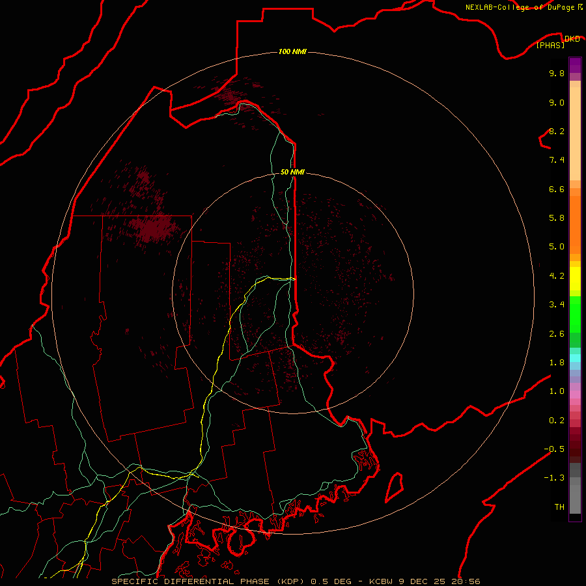
Task: Click the 5.0 scale value
Action: tap(557, 247)
